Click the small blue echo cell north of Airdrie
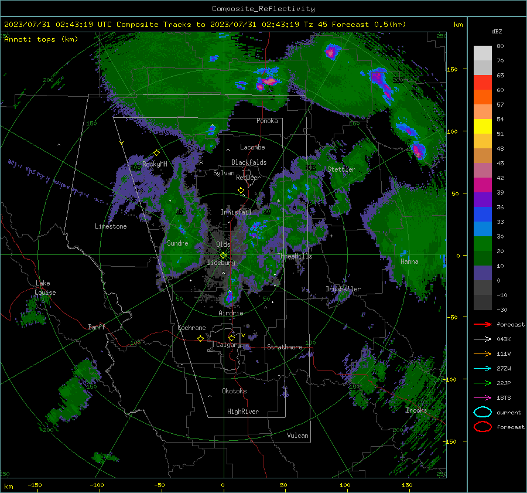Image resolution: width=527 pixels, height=493 pixels. (230, 297)
